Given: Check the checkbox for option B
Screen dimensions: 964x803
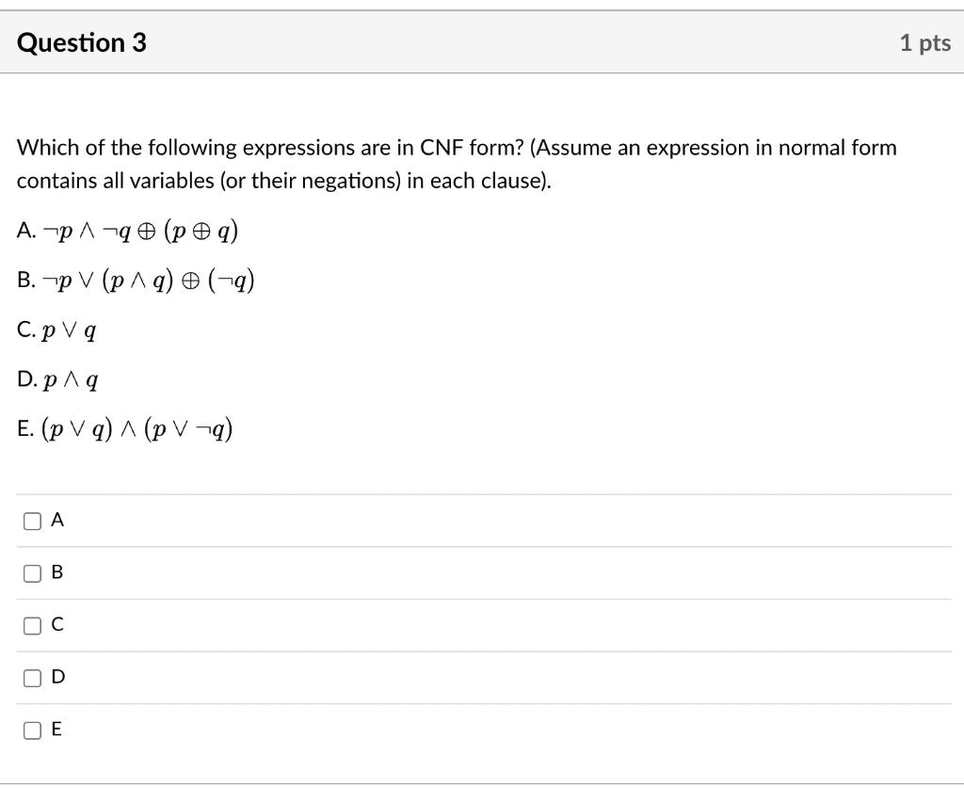Looking at the screenshot, I should [33, 572].
